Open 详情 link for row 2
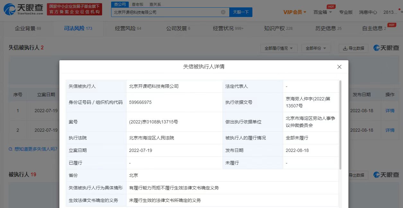Viewport: 403px width, 208px height. tap(390, 130)
